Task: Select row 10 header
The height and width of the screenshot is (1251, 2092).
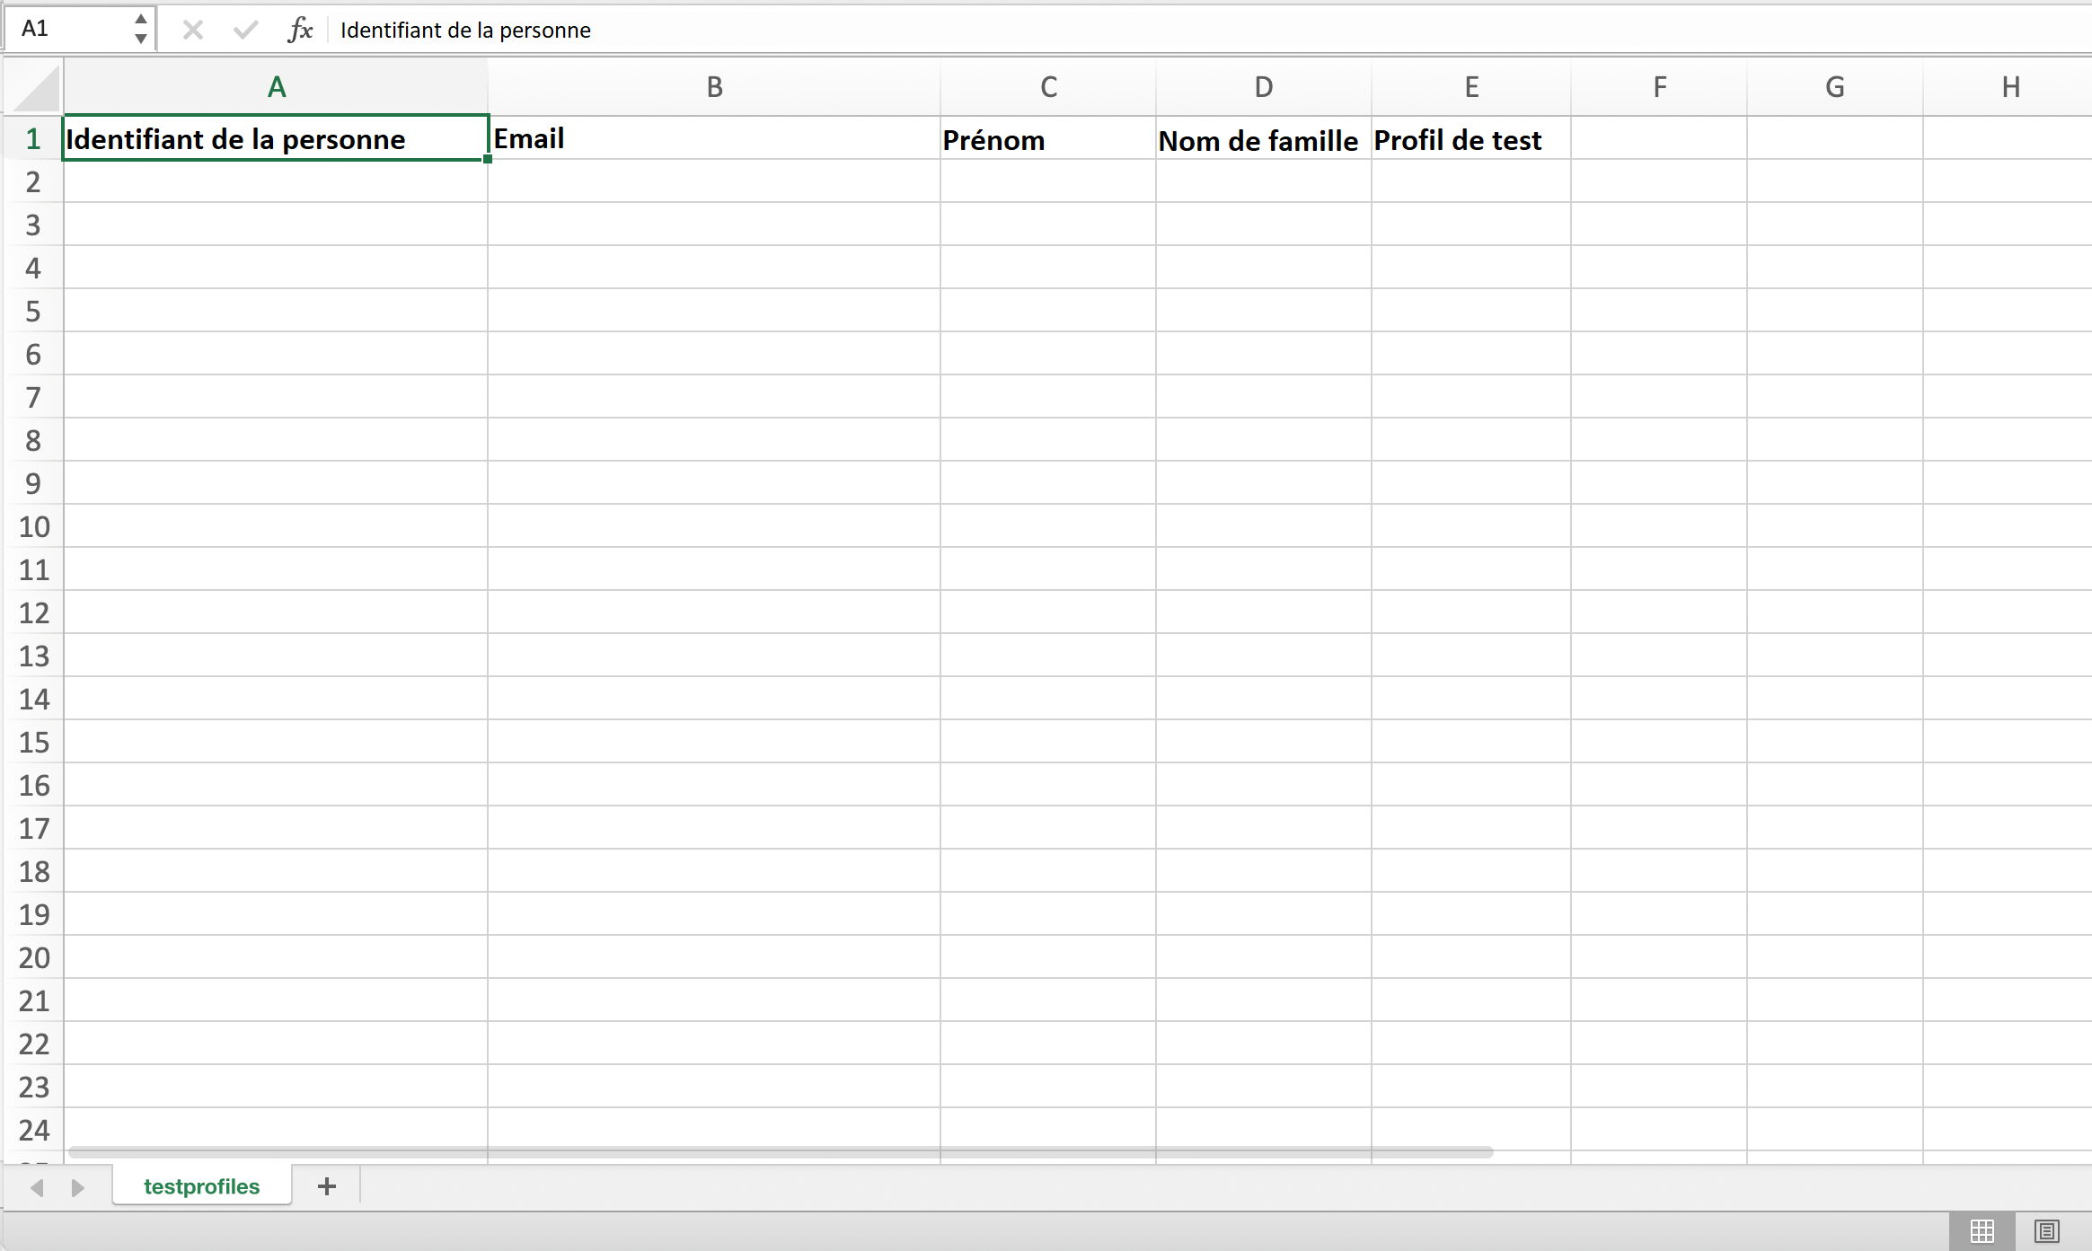Action: [33, 526]
